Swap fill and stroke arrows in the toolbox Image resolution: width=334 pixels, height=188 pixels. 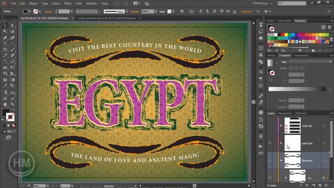point(14,110)
